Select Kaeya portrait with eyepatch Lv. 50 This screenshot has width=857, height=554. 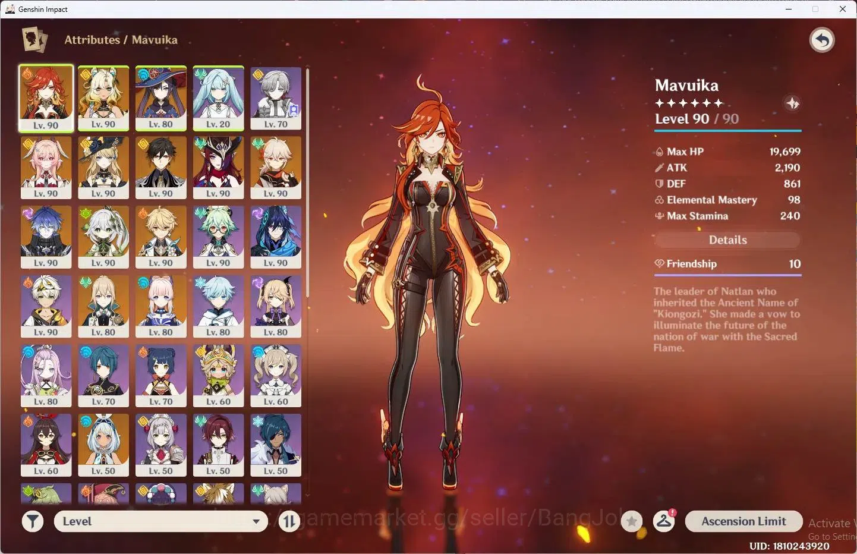click(x=276, y=446)
